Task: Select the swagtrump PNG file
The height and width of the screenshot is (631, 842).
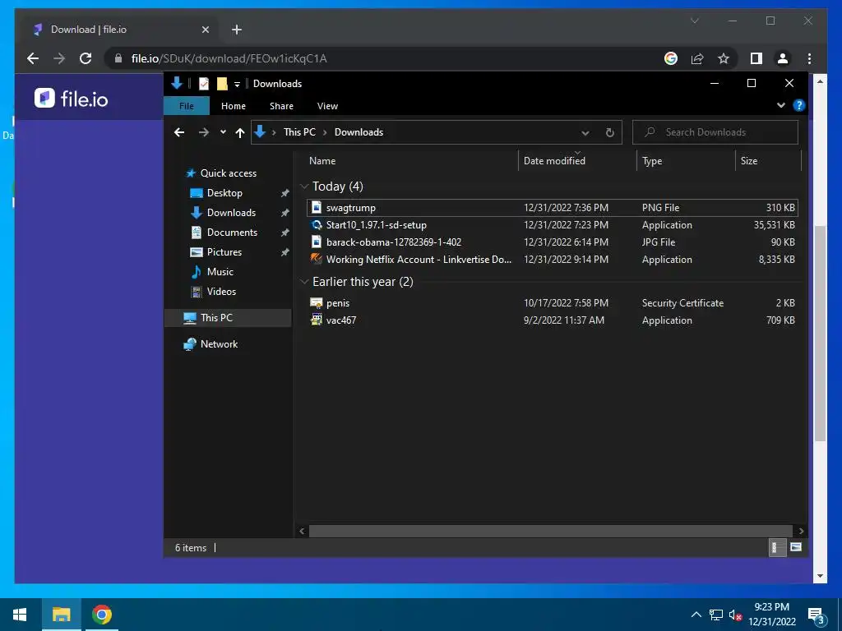Action: (x=553, y=208)
